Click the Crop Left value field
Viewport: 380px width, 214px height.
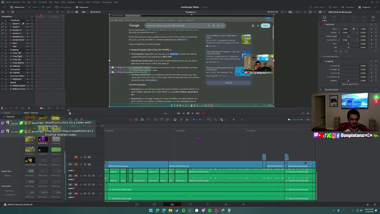[x=363, y=66]
